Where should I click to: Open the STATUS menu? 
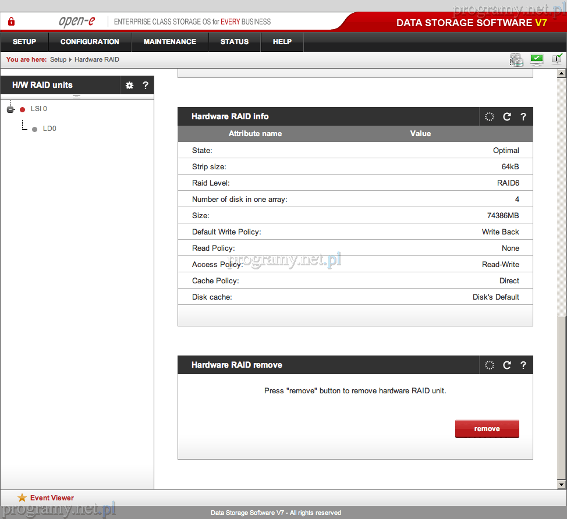click(x=235, y=42)
